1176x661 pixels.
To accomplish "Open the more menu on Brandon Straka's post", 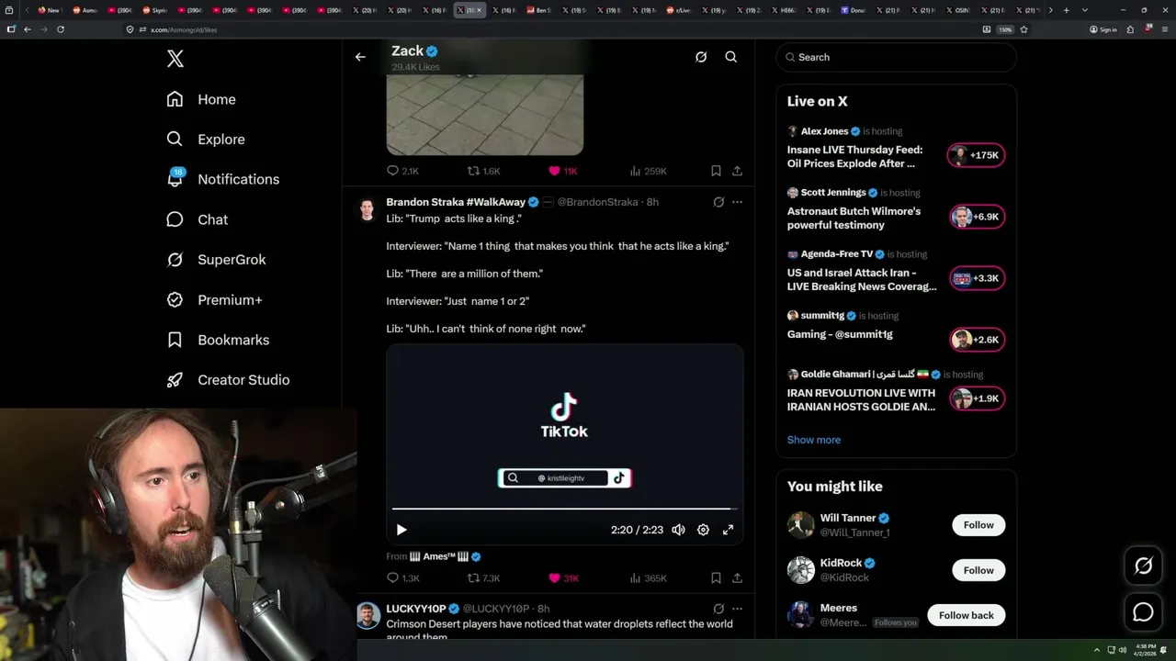I will [x=737, y=202].
